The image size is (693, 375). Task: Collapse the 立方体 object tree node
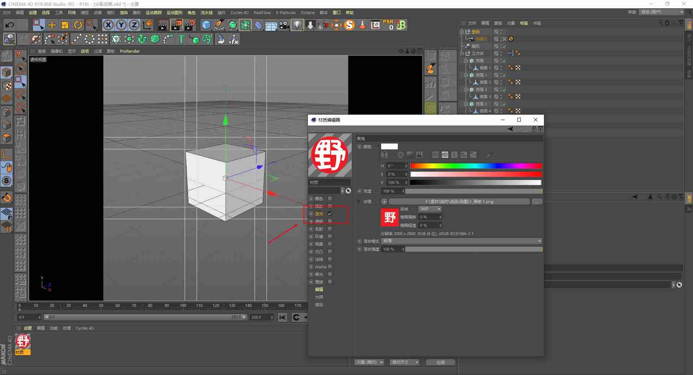point(462,53)
